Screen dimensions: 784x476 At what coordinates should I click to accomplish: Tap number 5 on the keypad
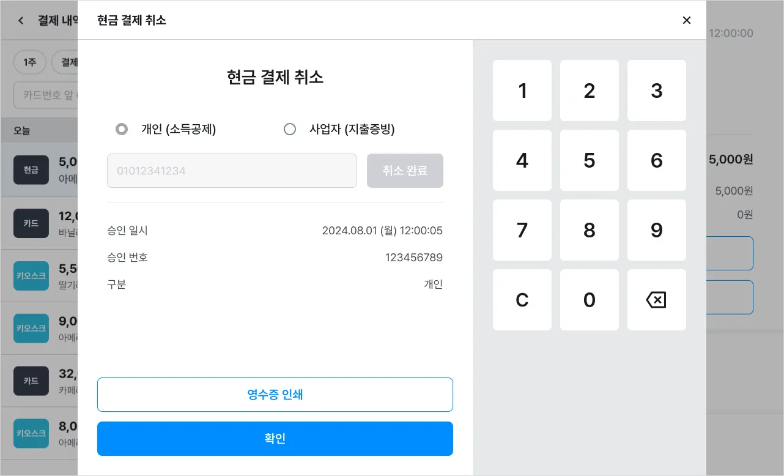[590, 160]
